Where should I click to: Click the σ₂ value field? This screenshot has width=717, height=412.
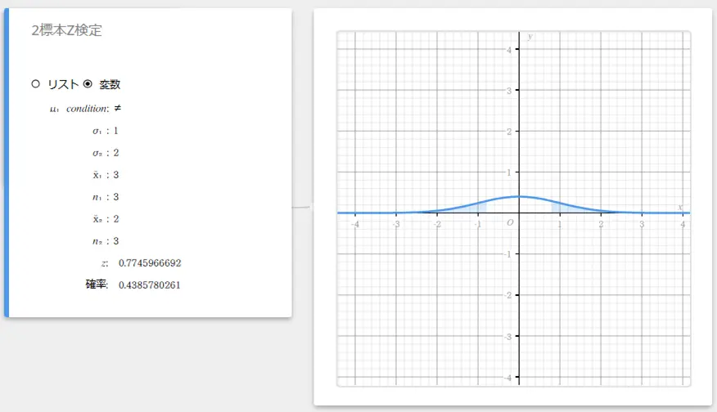click(x=115, y=153)
